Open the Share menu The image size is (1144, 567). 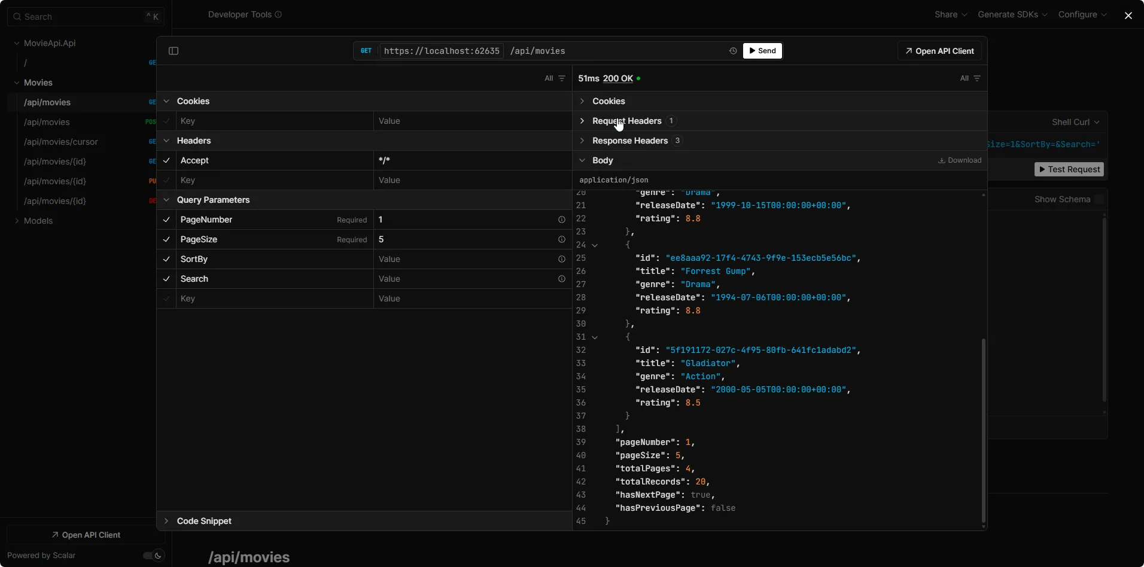(950, 14)
